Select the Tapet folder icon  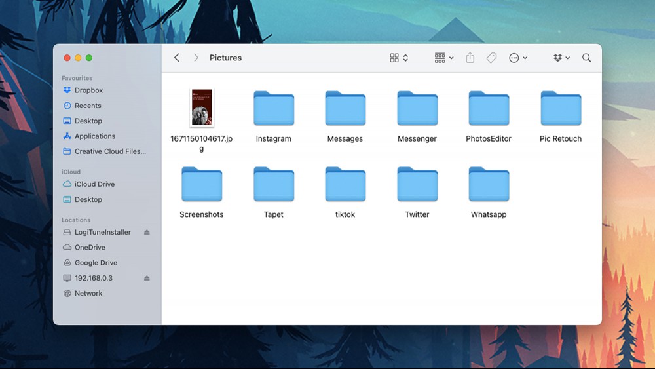tap(274, 184)
